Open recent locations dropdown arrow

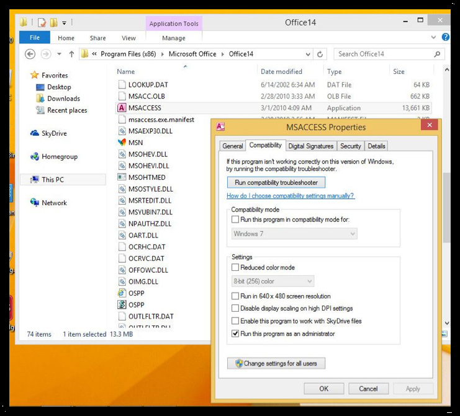59,54
